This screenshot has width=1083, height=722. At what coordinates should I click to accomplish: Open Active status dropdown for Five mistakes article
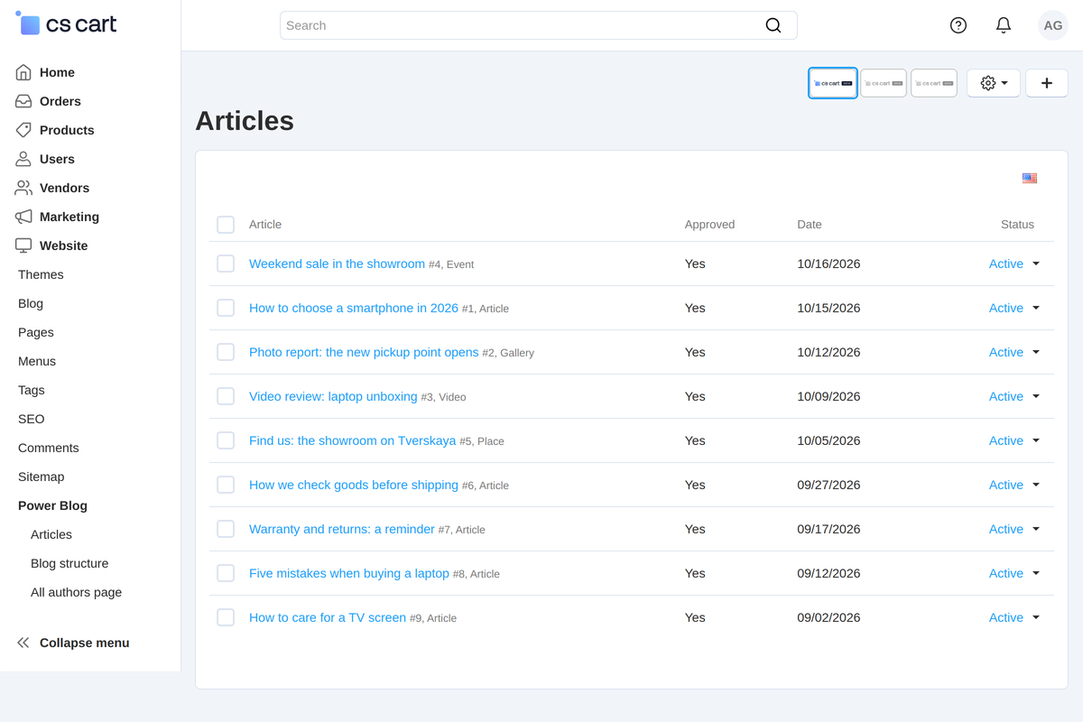coord(1014,573)
